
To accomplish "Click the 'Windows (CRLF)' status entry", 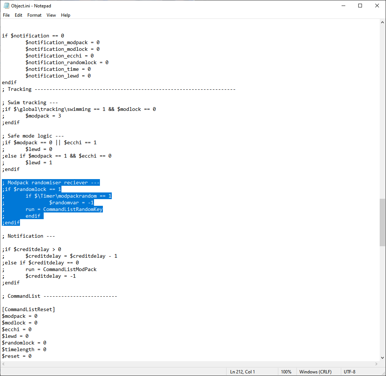I will pos(315,372).
